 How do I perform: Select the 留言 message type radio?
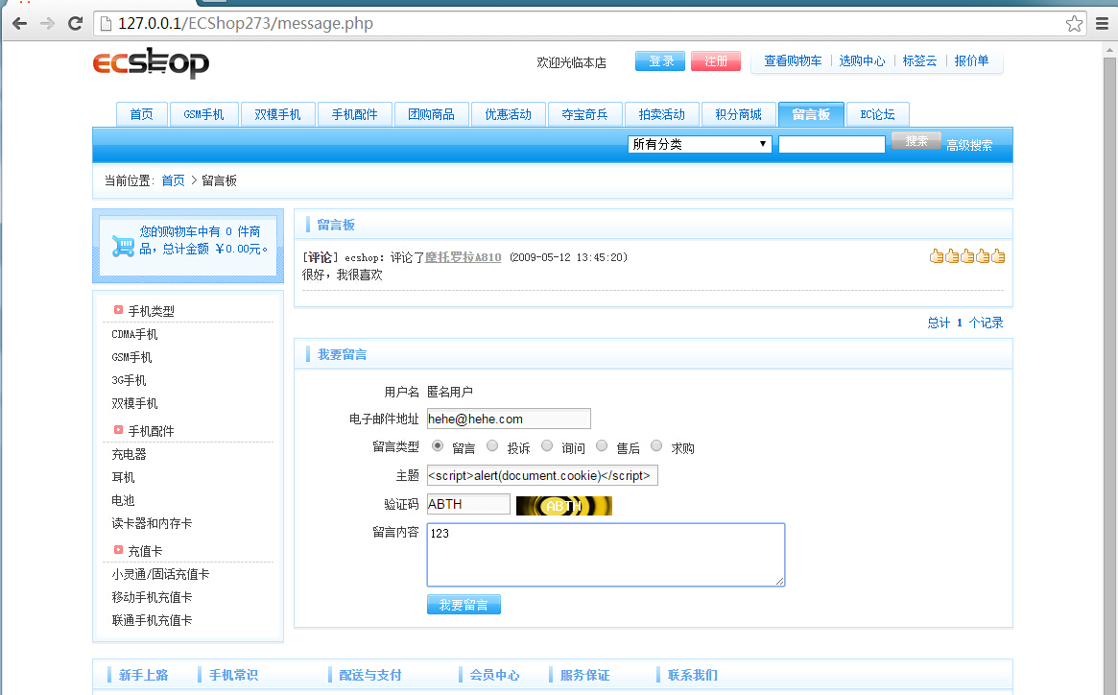tap(438, 446)
